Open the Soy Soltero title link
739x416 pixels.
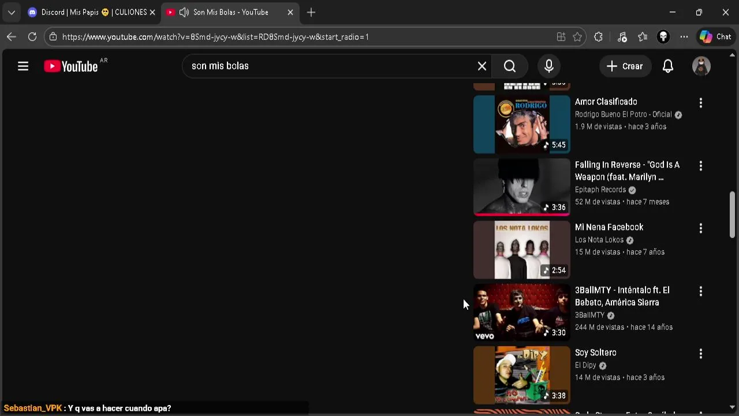(x=596, y=352)
